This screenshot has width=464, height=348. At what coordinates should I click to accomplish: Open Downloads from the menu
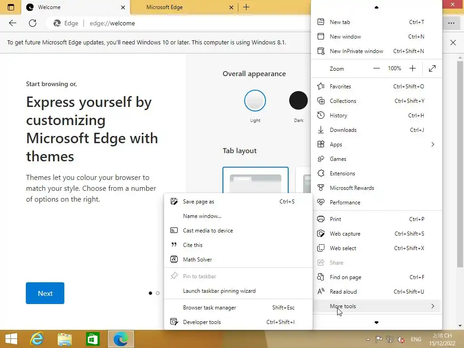pyautogui.click(x=377, y=130)
